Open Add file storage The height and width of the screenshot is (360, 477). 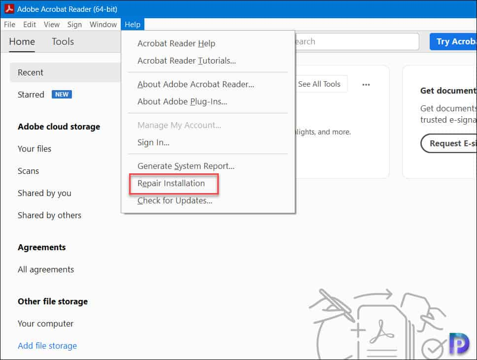pyautogui.click(x=47, y=346)
